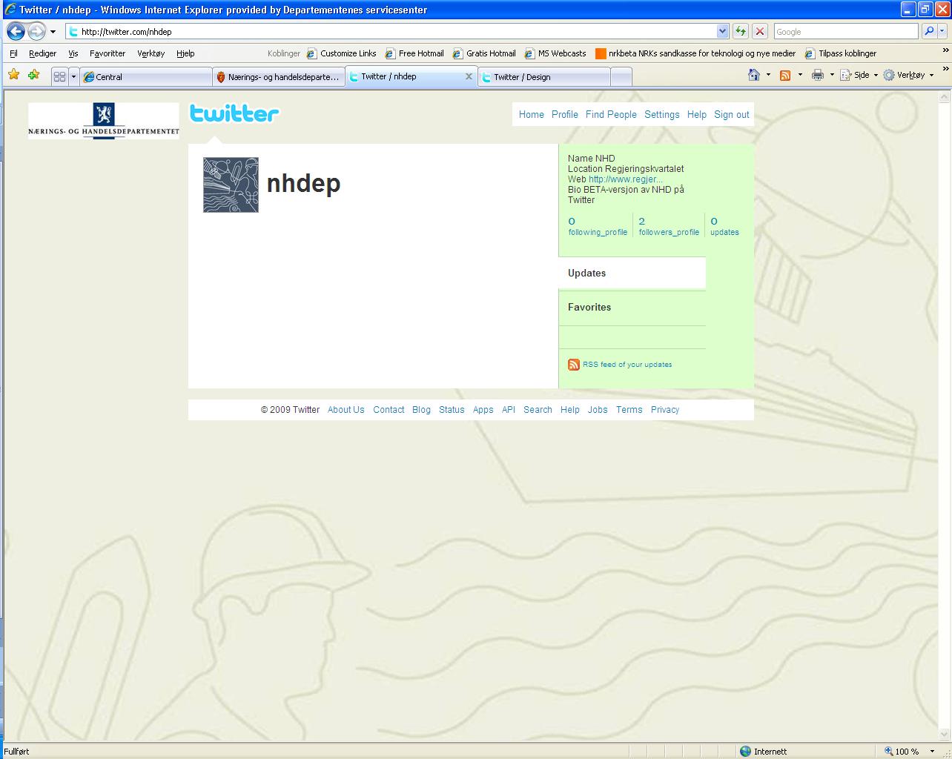Open Free Hotmail bookmark
The image size is (952, 759).
(415, 53)
